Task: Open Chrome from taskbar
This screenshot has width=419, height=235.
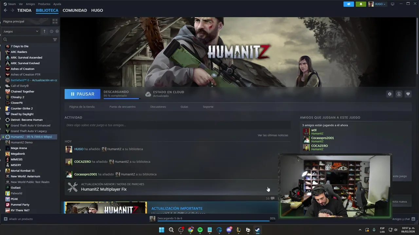Action: (x=191, y=230)
